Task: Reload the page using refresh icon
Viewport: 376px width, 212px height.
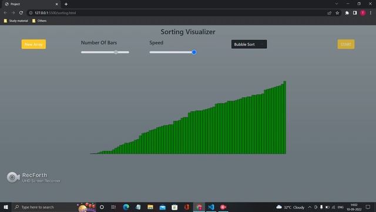Action: (21, 13)
